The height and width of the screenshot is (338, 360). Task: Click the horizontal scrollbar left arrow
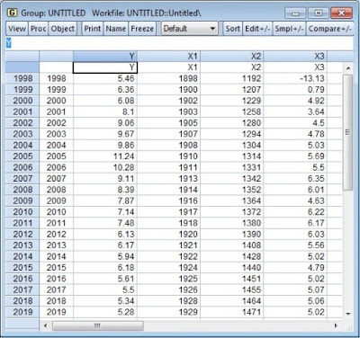[46, 325]
